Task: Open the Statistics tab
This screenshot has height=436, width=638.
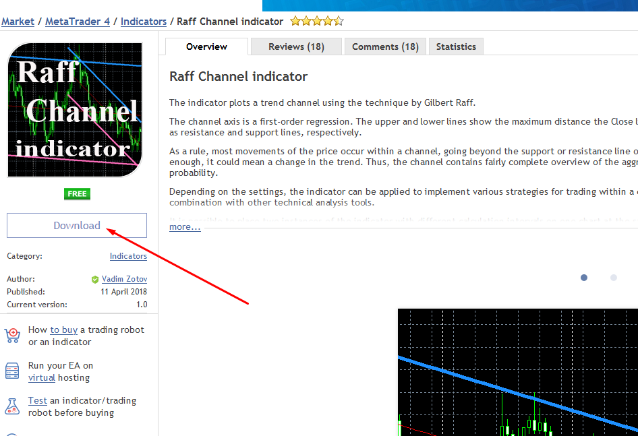Action: (x=456, y=46)
